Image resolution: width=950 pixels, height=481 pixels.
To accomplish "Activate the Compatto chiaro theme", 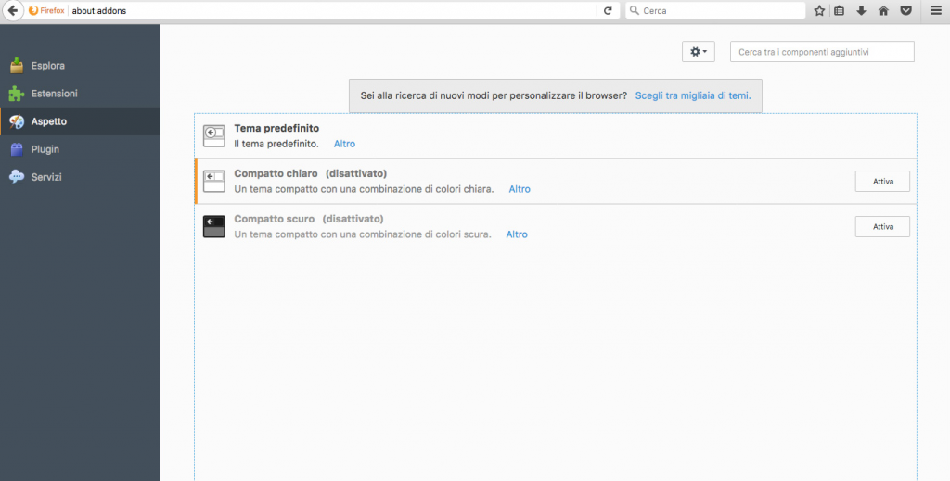I will [x=882, y=181].
